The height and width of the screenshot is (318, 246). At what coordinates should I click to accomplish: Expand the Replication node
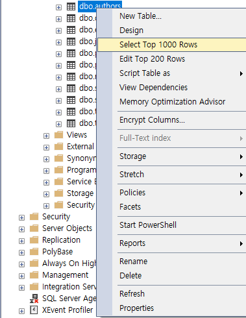click(x=21, y=241)
